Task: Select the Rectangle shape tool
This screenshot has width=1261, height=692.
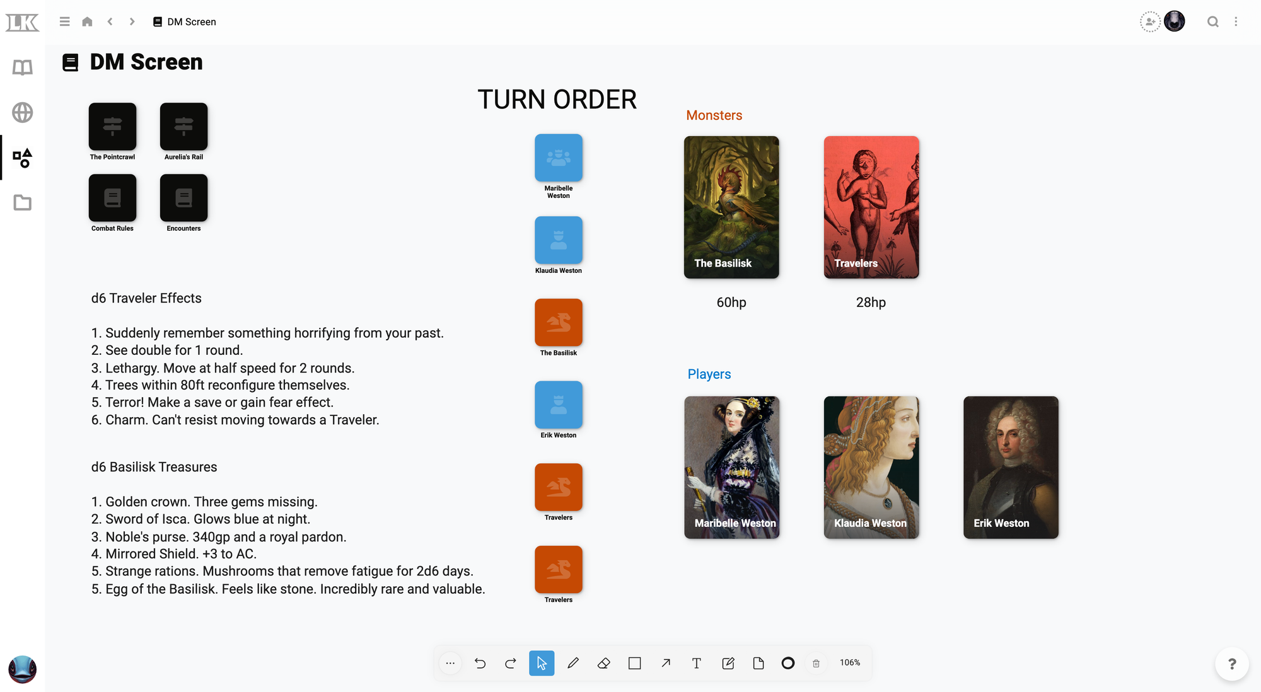Action: (x=634, y=663)
